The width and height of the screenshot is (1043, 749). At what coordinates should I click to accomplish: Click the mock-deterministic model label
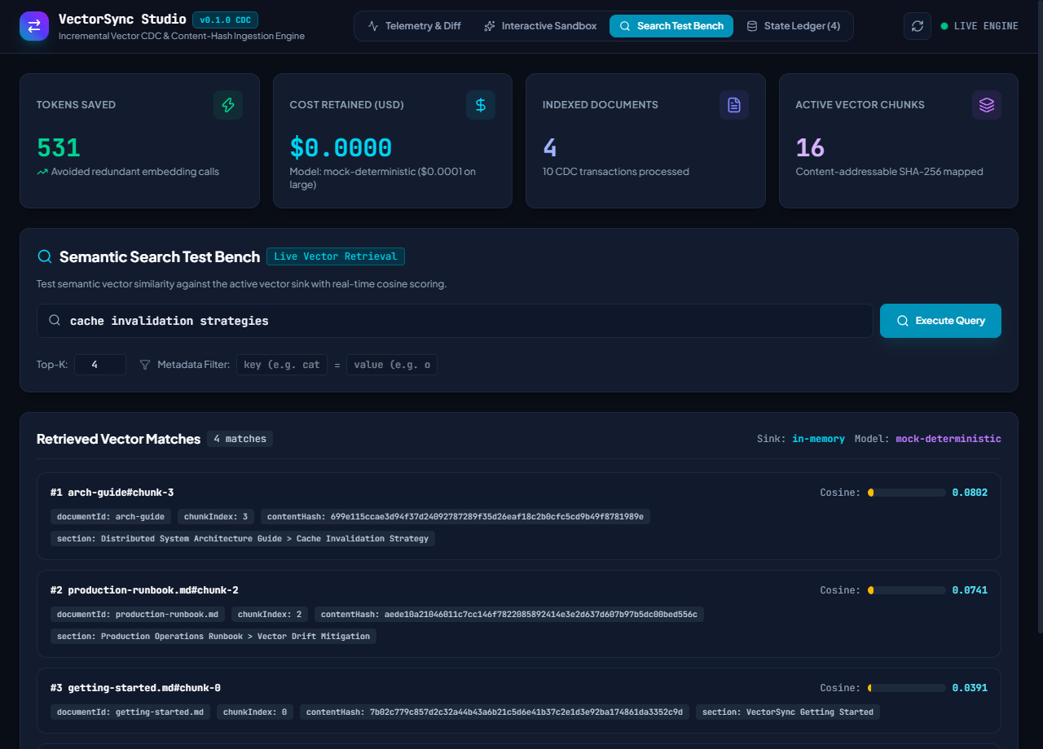(x=948, y=439)
